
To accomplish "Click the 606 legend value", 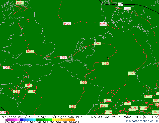I will [76, 122].
